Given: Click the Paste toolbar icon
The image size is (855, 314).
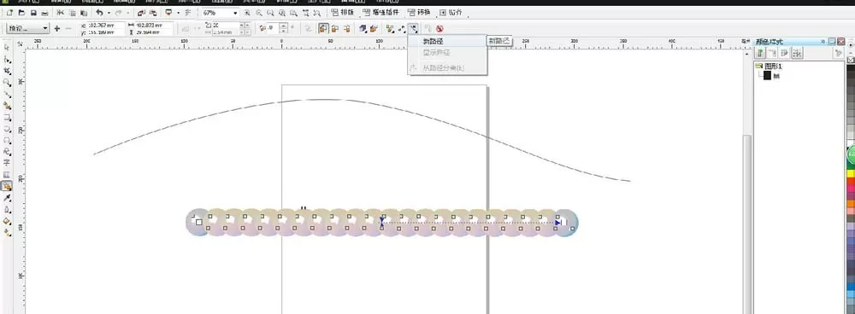Looking at the screenshot, I should (84, 13).
